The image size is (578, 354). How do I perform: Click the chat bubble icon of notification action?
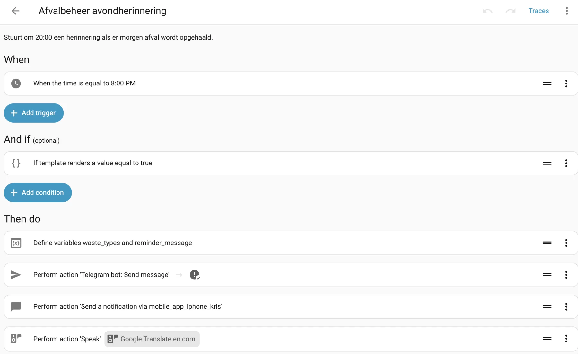pos(16,306)
